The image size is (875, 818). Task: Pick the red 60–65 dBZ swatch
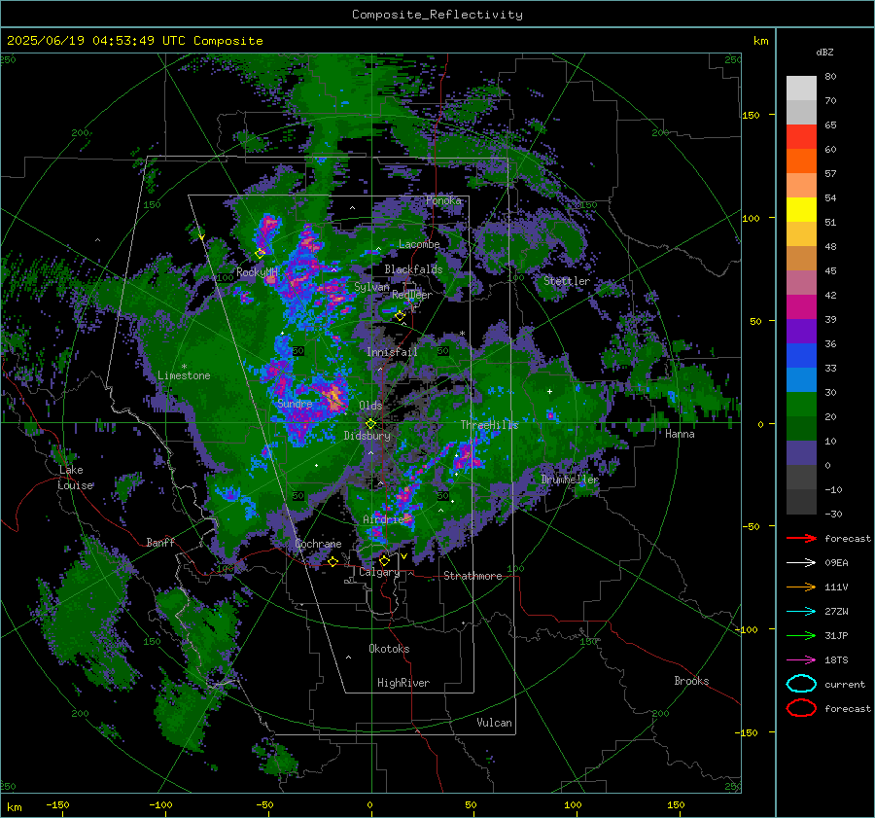(x=801, y=137)
